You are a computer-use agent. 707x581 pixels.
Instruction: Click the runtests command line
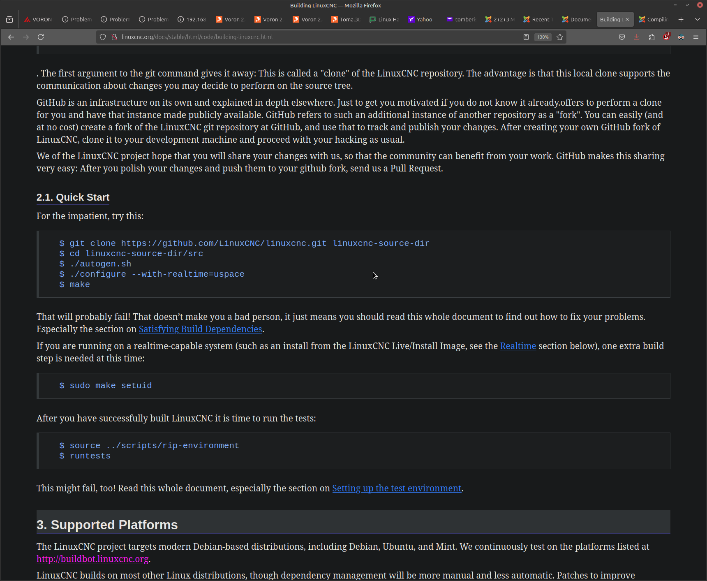click(85, 456)
